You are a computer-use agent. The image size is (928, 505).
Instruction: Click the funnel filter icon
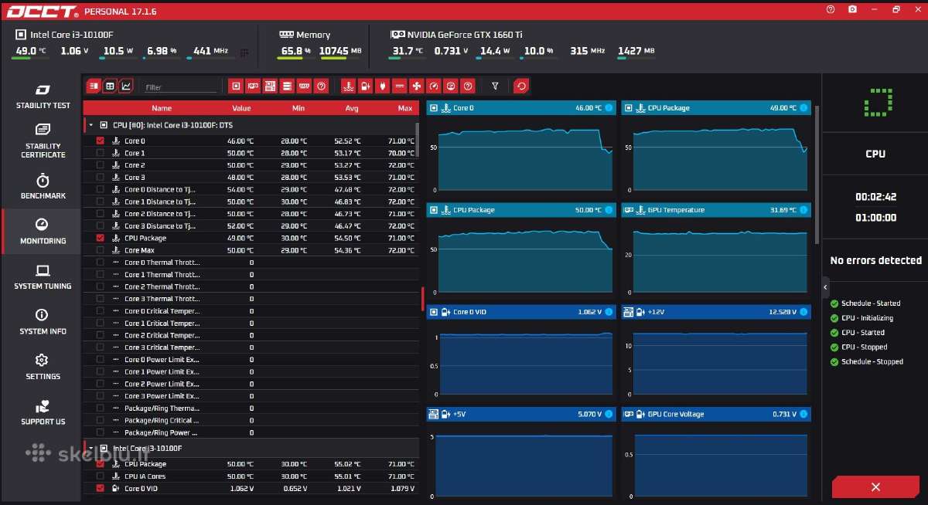(x=495, y=86)
